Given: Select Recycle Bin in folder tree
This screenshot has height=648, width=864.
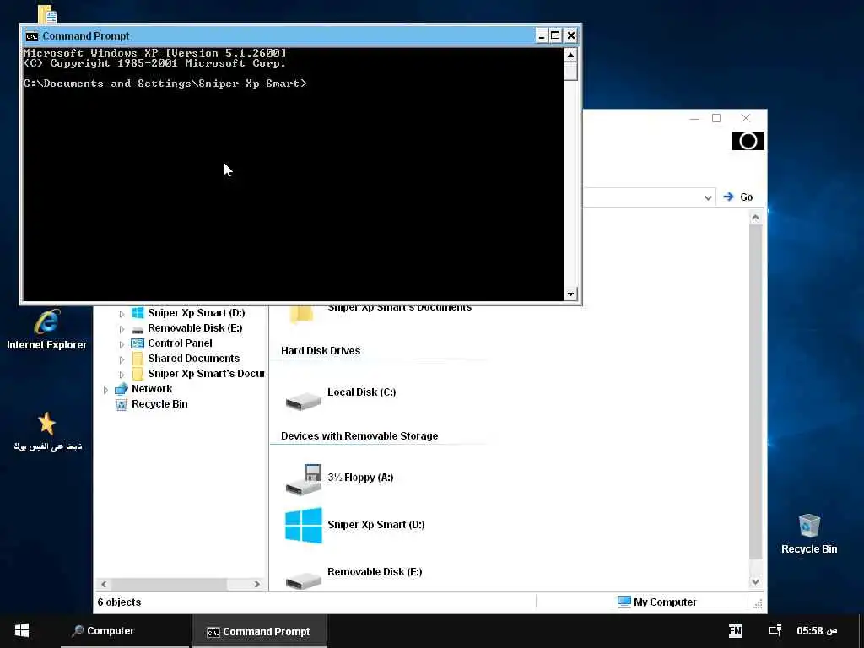Looking at the screenshot, I should coord(159,404).
